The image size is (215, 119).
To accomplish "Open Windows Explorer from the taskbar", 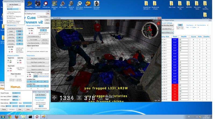I will [23, 117].
